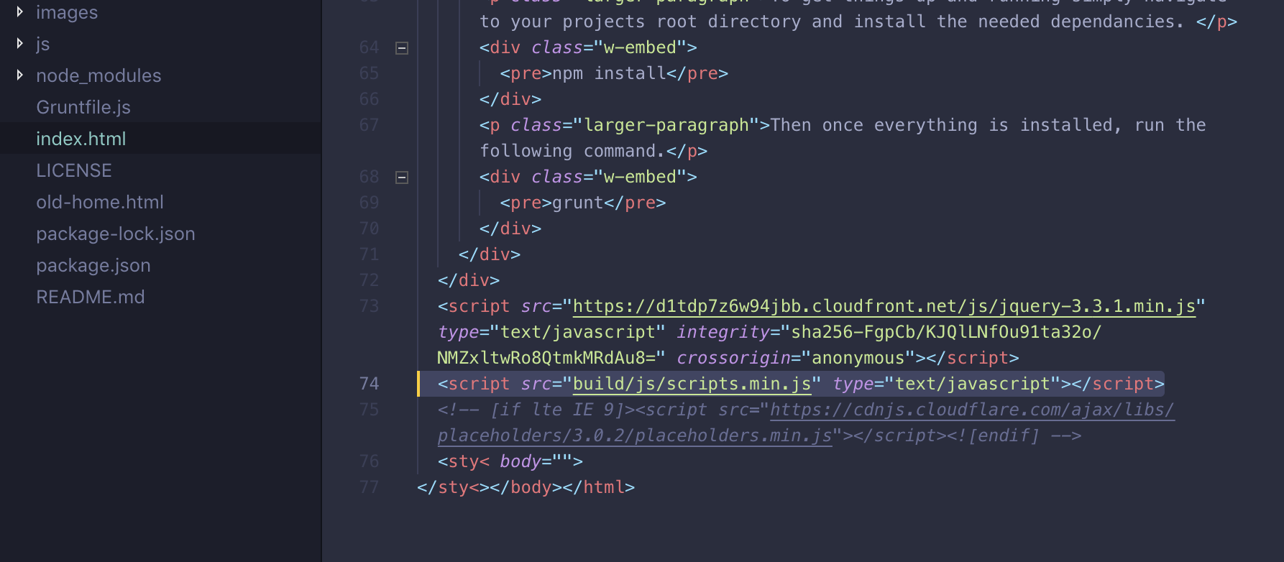Click the closing </html> tag on line 77

click(599, 487)
